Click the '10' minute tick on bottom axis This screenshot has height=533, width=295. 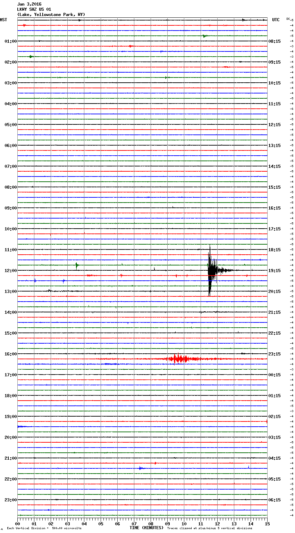[x=184, y=524]
